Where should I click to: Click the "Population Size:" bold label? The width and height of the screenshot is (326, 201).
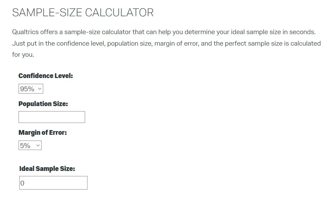(43, 104)
